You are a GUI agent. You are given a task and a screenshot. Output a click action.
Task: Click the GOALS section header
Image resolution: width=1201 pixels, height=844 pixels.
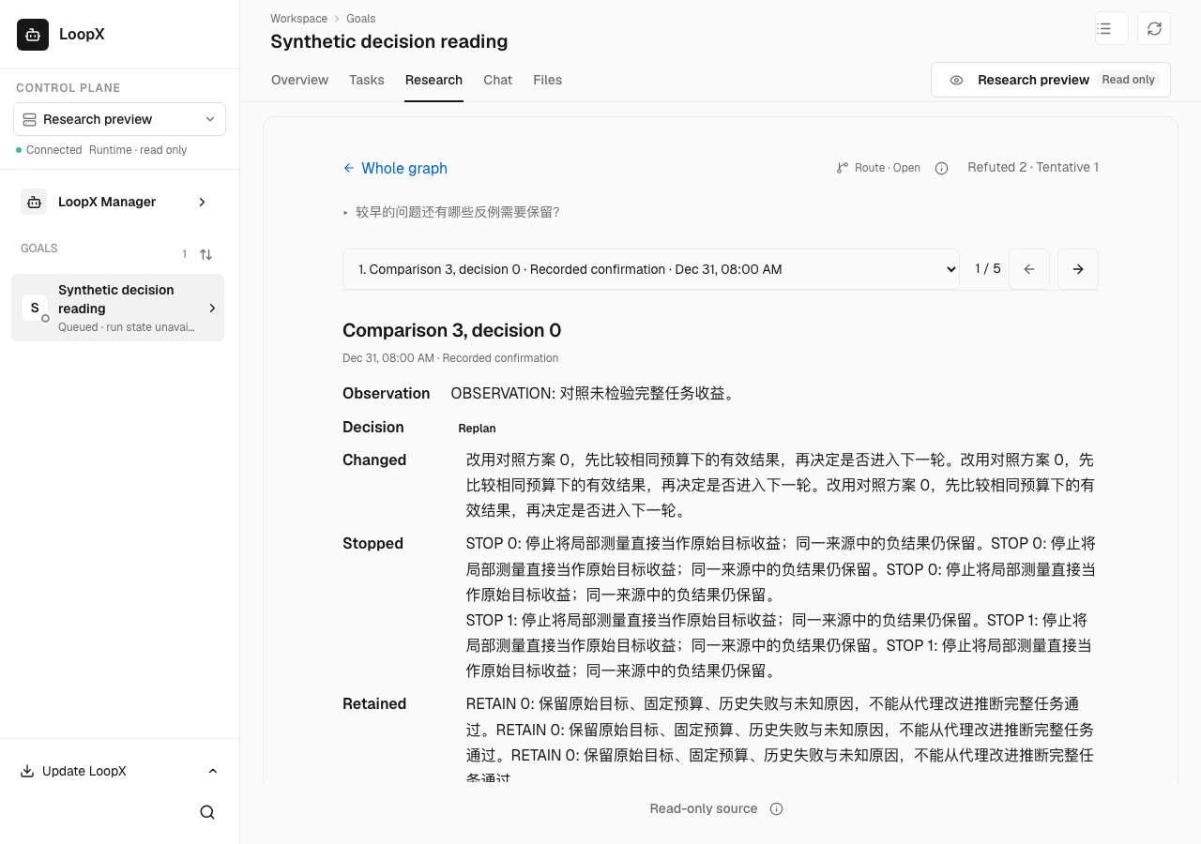coord(39,249)
